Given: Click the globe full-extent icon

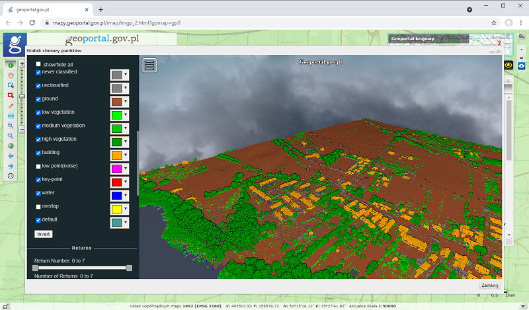Looking at the screenshot, I should click(x=11, y=145).
